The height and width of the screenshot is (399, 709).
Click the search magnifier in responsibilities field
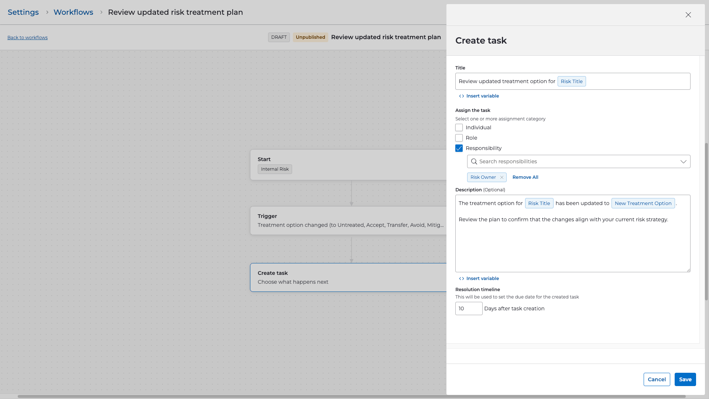[474, 161]
